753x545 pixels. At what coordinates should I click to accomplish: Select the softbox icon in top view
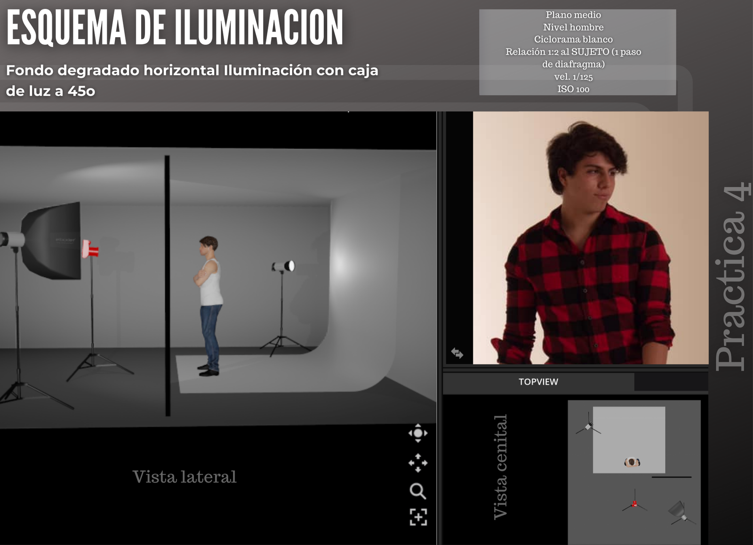pyautogui.click(x=679, y=512)
